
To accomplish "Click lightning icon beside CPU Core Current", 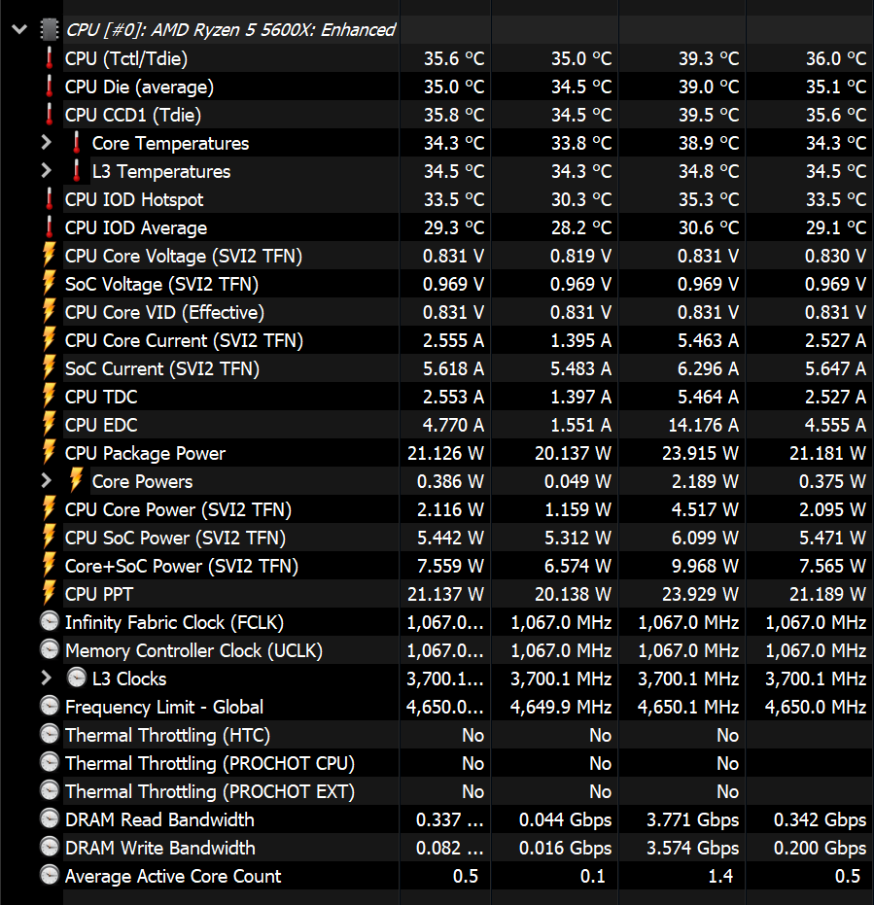I will (x=49, y=340).
